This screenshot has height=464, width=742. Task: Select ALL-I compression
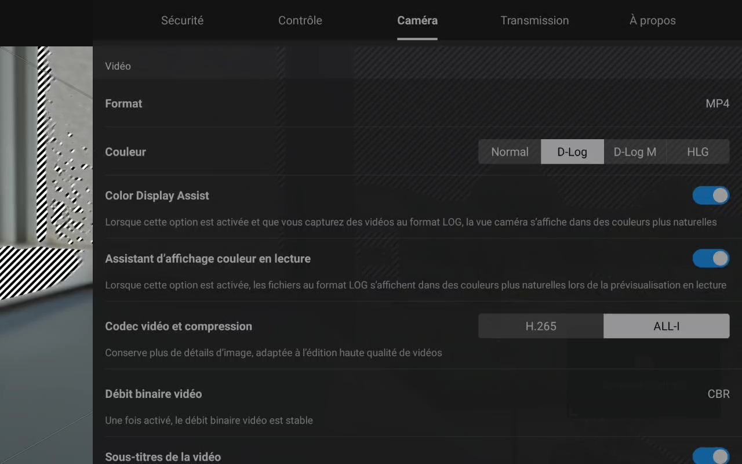pos(666,326)
